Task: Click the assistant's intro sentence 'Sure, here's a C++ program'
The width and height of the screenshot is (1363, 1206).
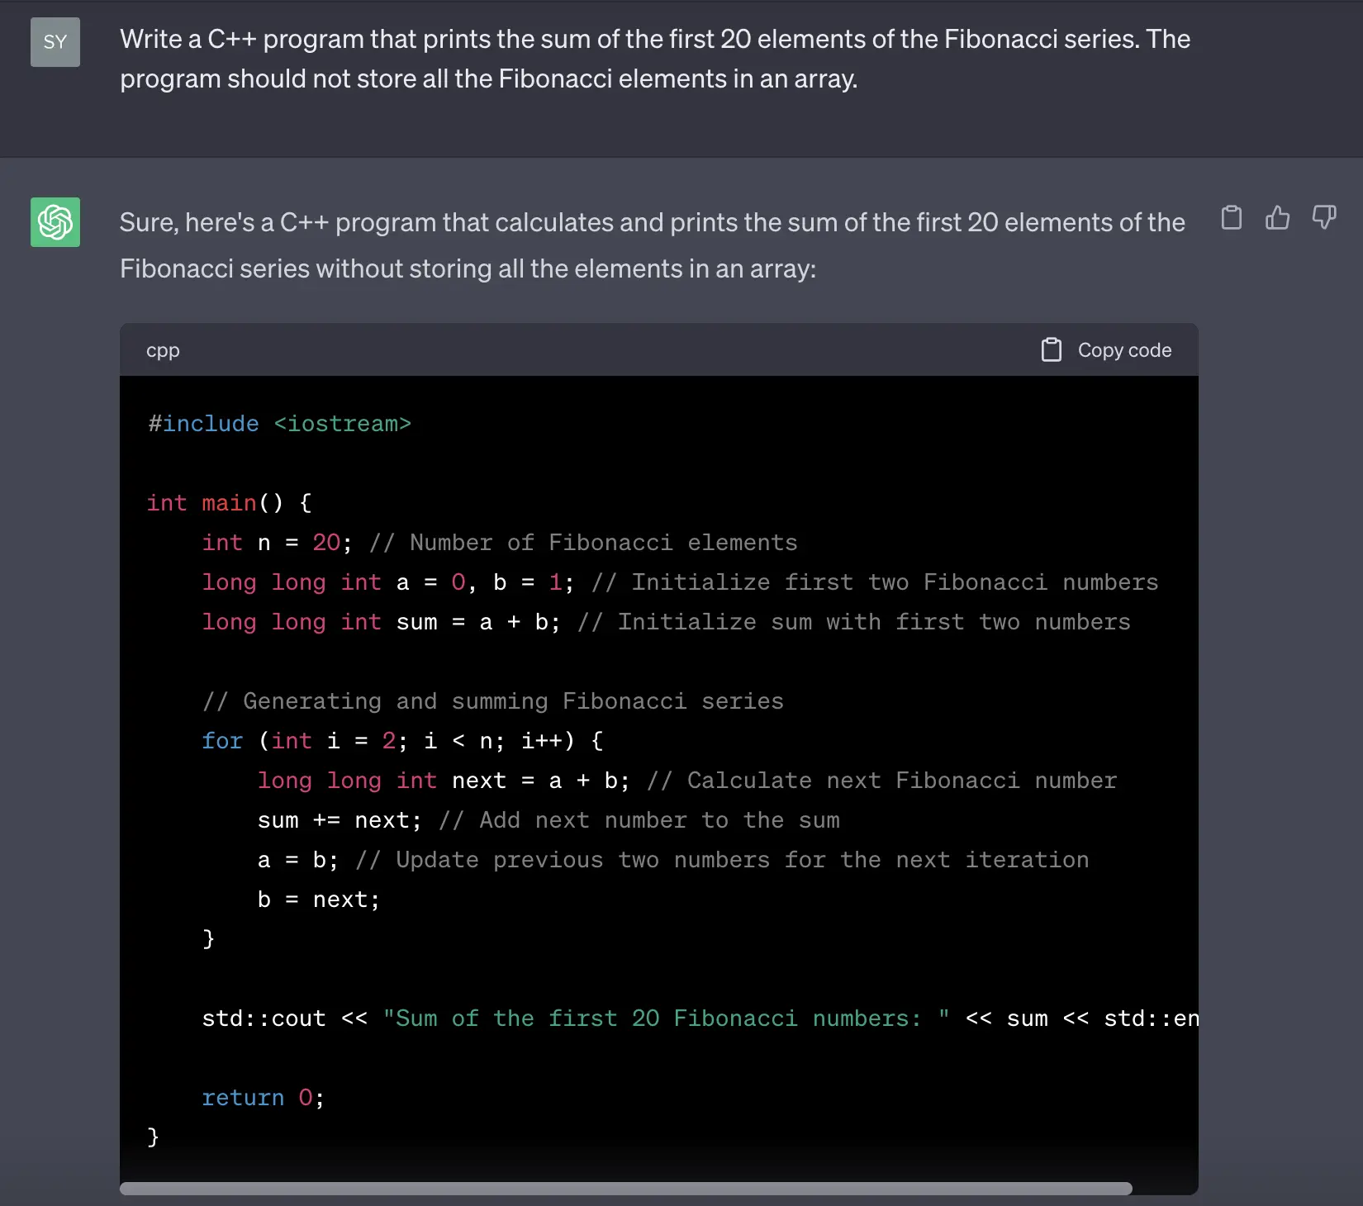Action: tap(653, 245)
